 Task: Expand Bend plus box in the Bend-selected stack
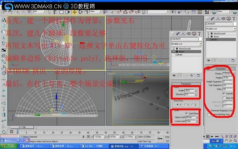pyautogui.click(x=177, y=52)
